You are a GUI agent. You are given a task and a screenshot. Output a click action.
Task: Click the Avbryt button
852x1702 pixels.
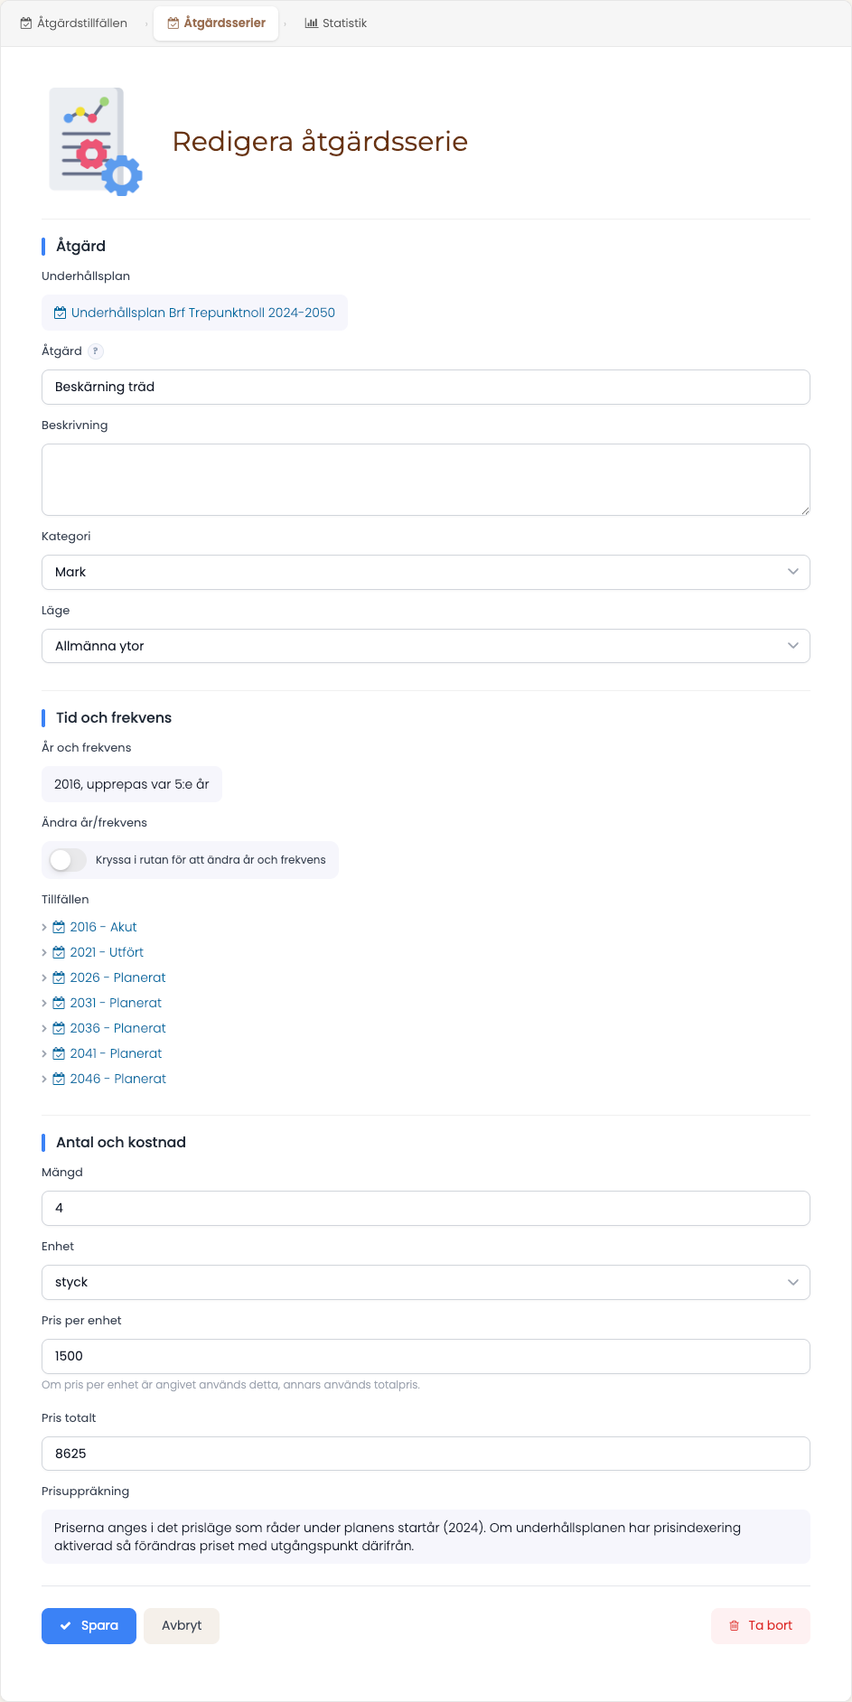pyautogui.click(x=182, y=1625)
